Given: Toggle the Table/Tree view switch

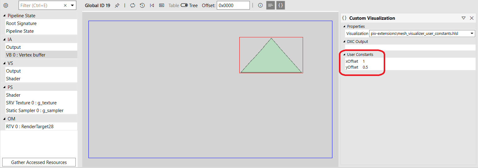Looking at the screenshot, I should click(x=184, y=5).
